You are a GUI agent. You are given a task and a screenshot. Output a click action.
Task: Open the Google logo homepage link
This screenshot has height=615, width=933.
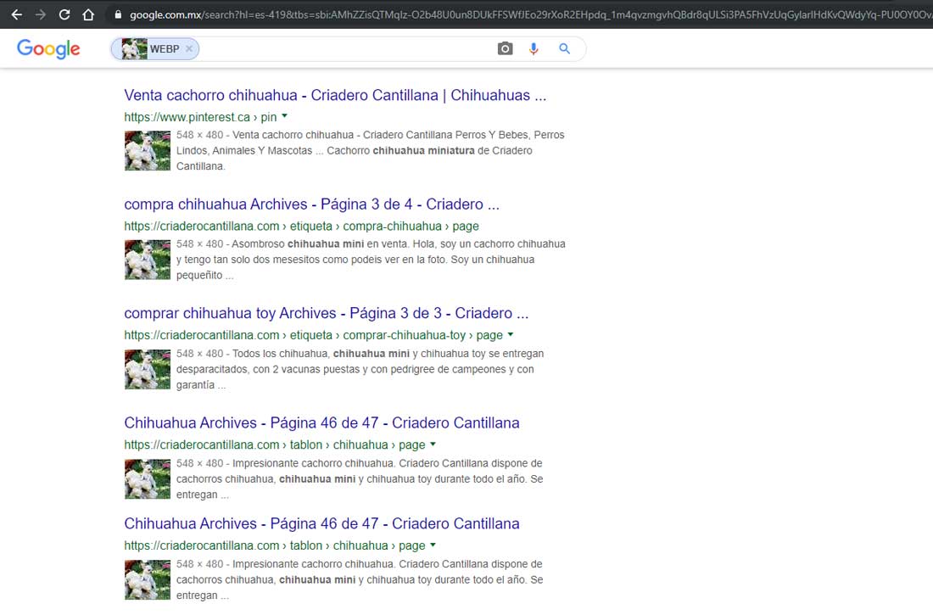point(48,49)
